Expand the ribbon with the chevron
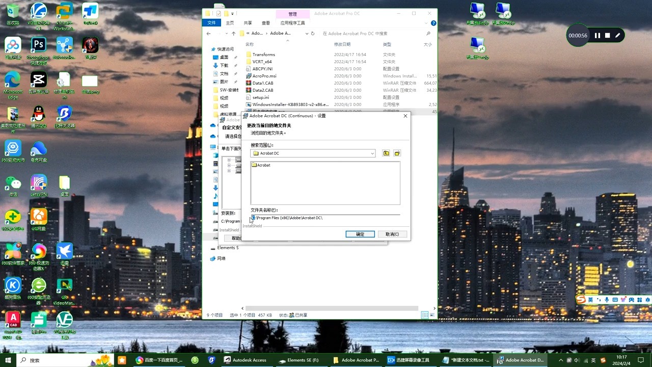 tap(427, 23)
